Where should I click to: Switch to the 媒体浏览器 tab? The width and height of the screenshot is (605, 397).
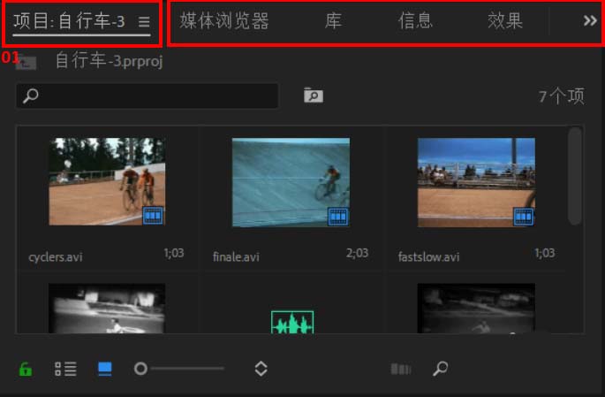click(x=224, y=21)
